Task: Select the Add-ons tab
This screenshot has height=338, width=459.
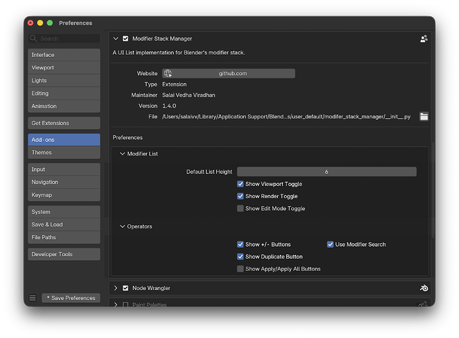Action: [x=64, y=139]
